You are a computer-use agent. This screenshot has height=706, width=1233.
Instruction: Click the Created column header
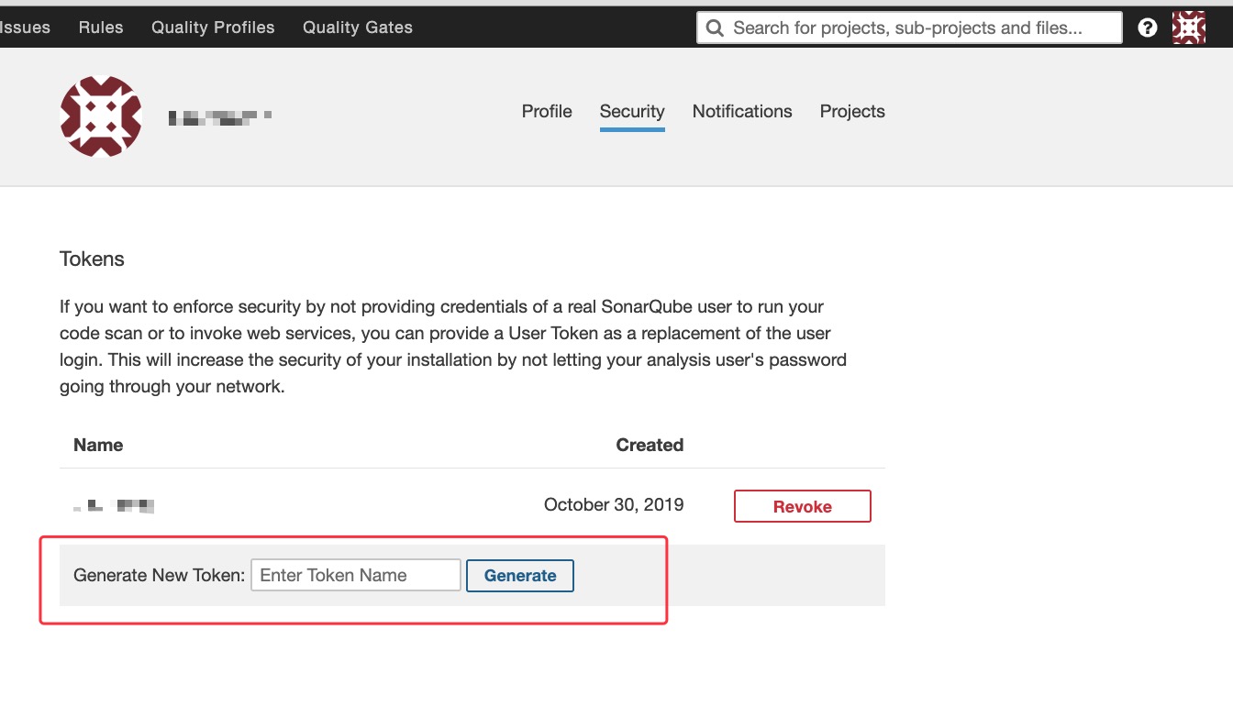[650, 446]
